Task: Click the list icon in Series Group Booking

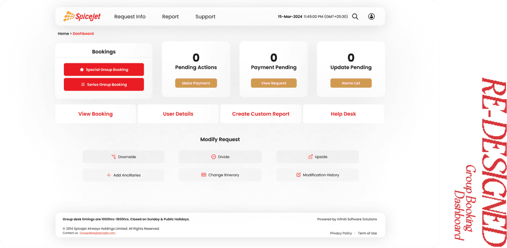Action: [83, 84]
